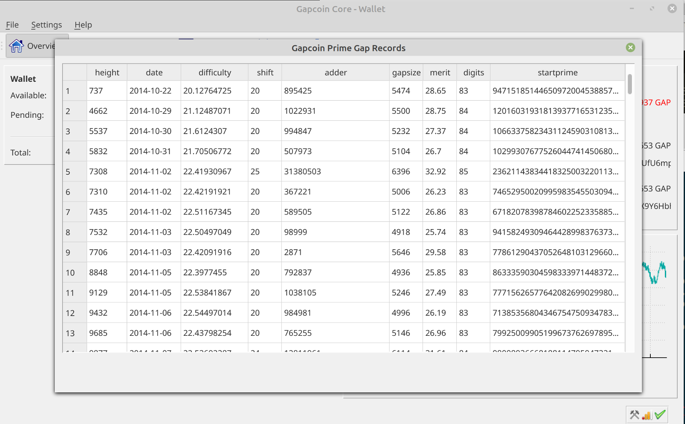Click the crossed pickaxes mining status icon
The height and width of the screenshot is (424, 685).
[x=634, y=415]
